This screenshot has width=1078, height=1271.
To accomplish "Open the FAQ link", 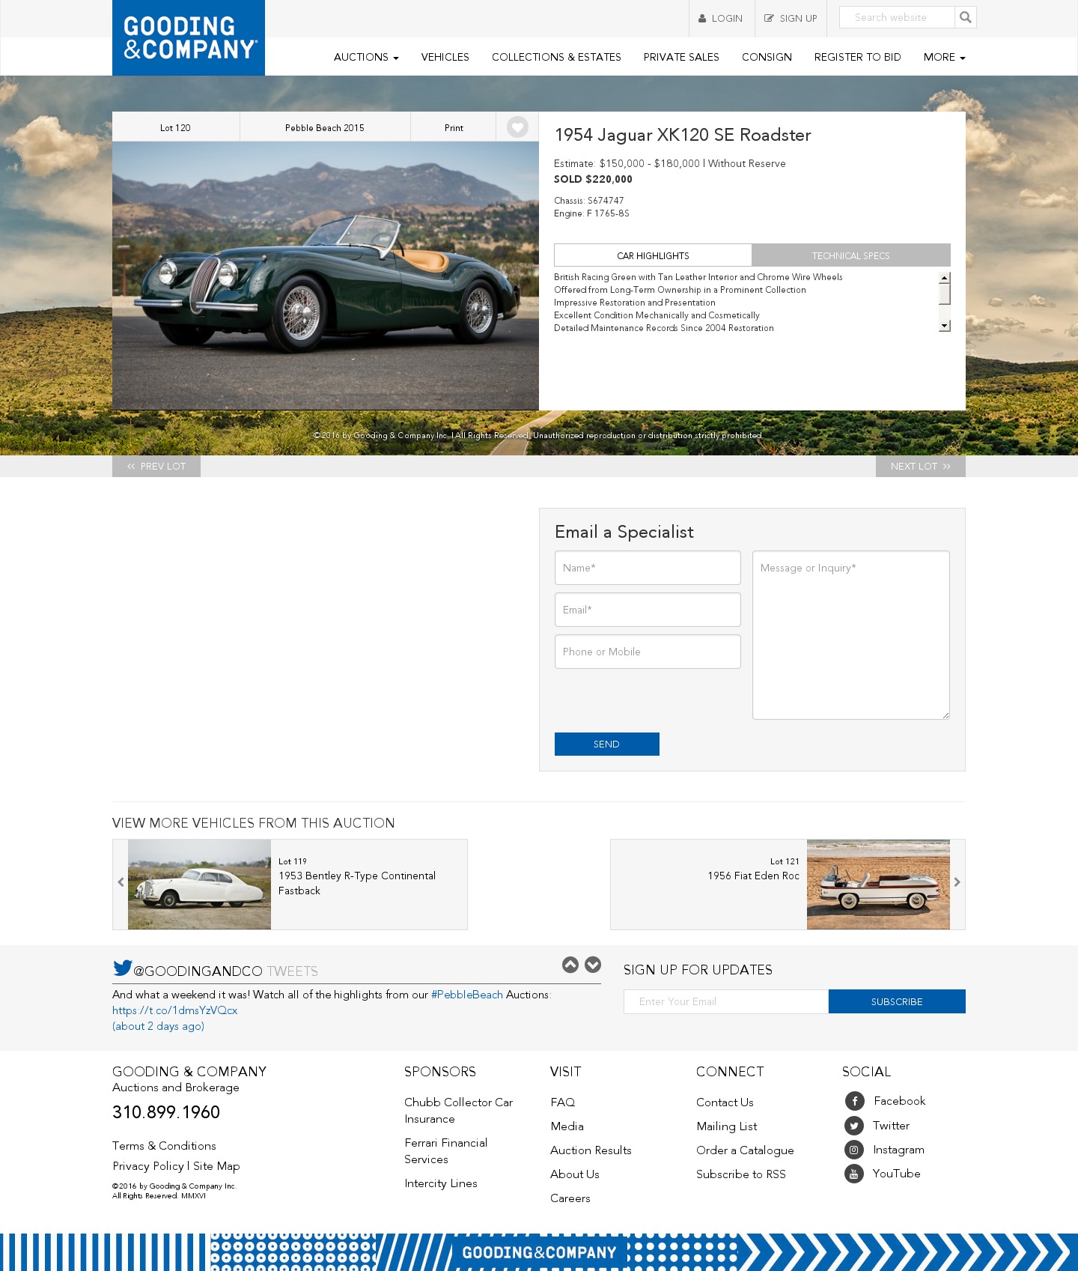I will [x=563, y=1102].
